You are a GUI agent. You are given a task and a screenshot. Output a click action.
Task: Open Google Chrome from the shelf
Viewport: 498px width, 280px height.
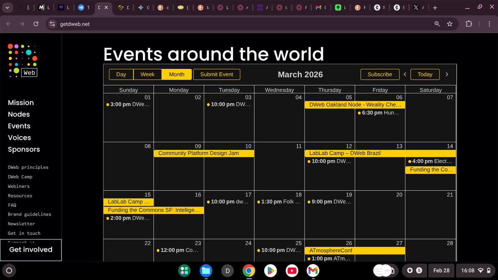[249, 271]
